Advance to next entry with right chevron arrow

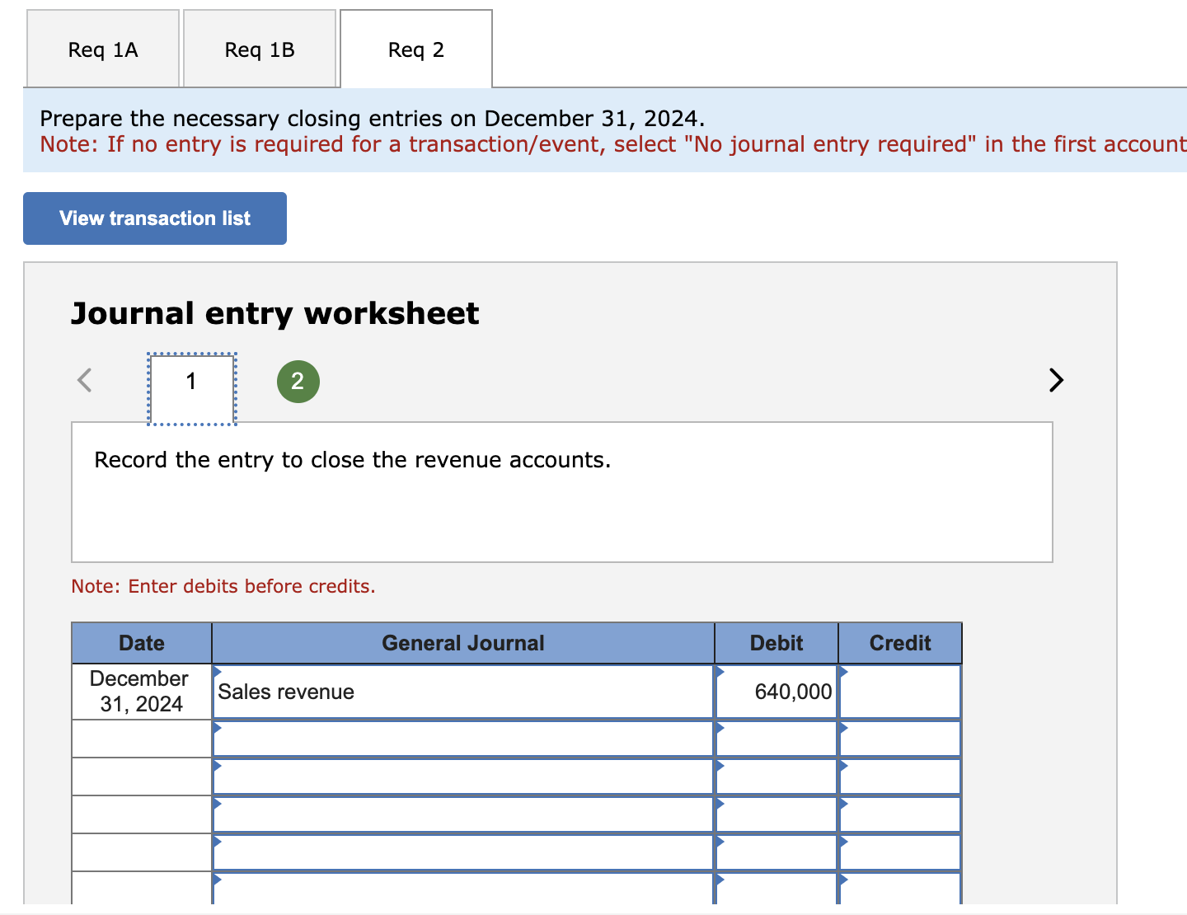1056,380
